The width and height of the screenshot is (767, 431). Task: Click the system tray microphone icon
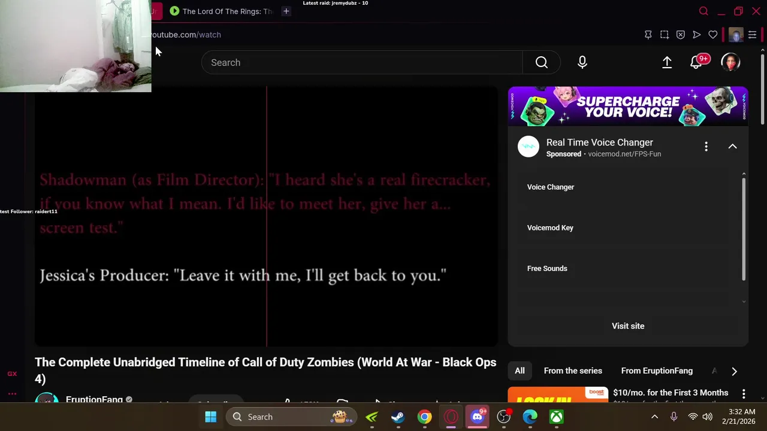click(x=674, y=417)
